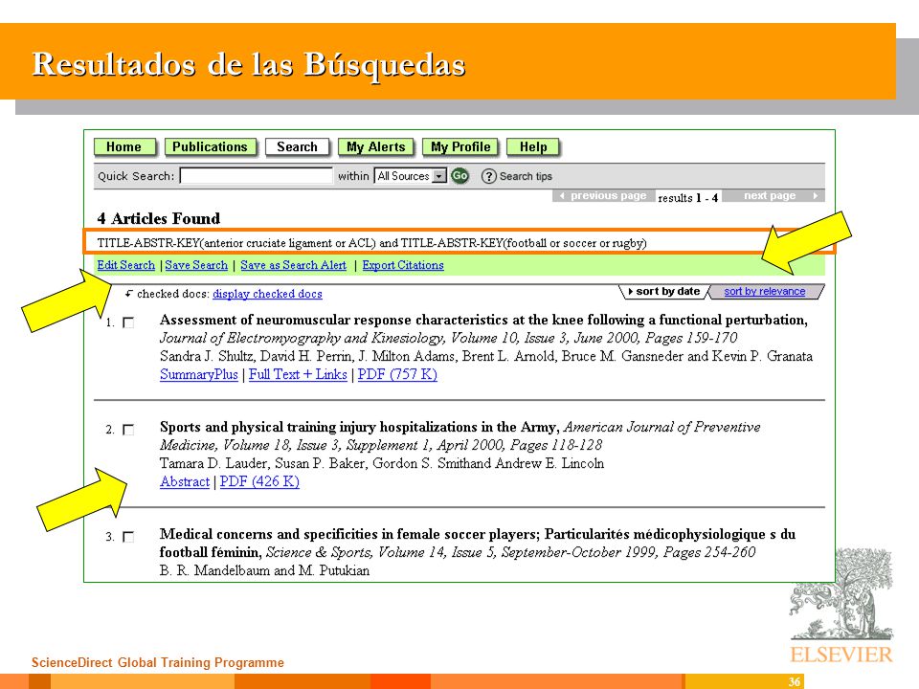This screenshot has width=919, height=689.
Task: Select the Search tab
Action: point(297,147)
